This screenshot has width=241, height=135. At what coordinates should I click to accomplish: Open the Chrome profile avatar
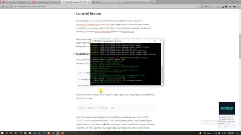click(x=234, y=7)
